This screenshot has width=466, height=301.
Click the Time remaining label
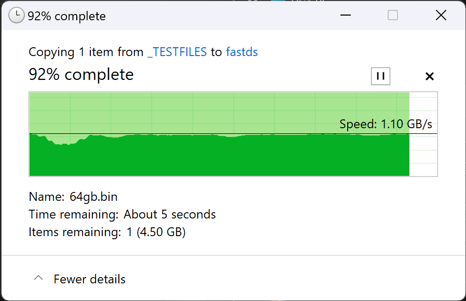click(x=73, y=214)
